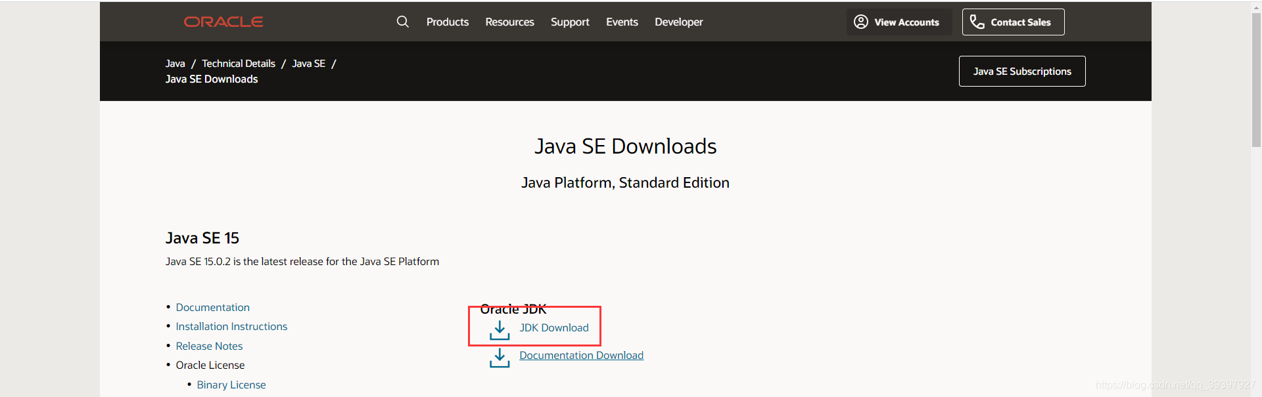Image resolution: width=1262 pixels, height=397 pixels.
Task: Click the Oracle JDK heading
Action: [x=513, y=309]
